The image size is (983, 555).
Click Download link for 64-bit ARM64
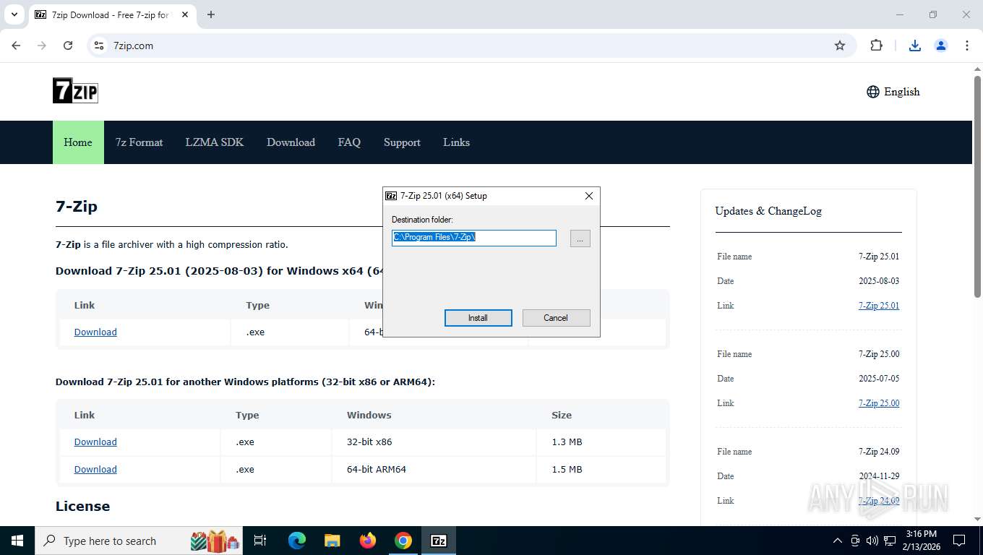tap(95, 470)
